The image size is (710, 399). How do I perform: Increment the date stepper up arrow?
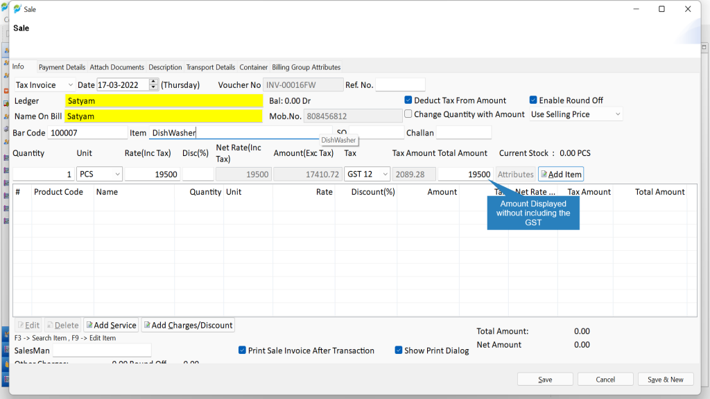tap(153, 82)
